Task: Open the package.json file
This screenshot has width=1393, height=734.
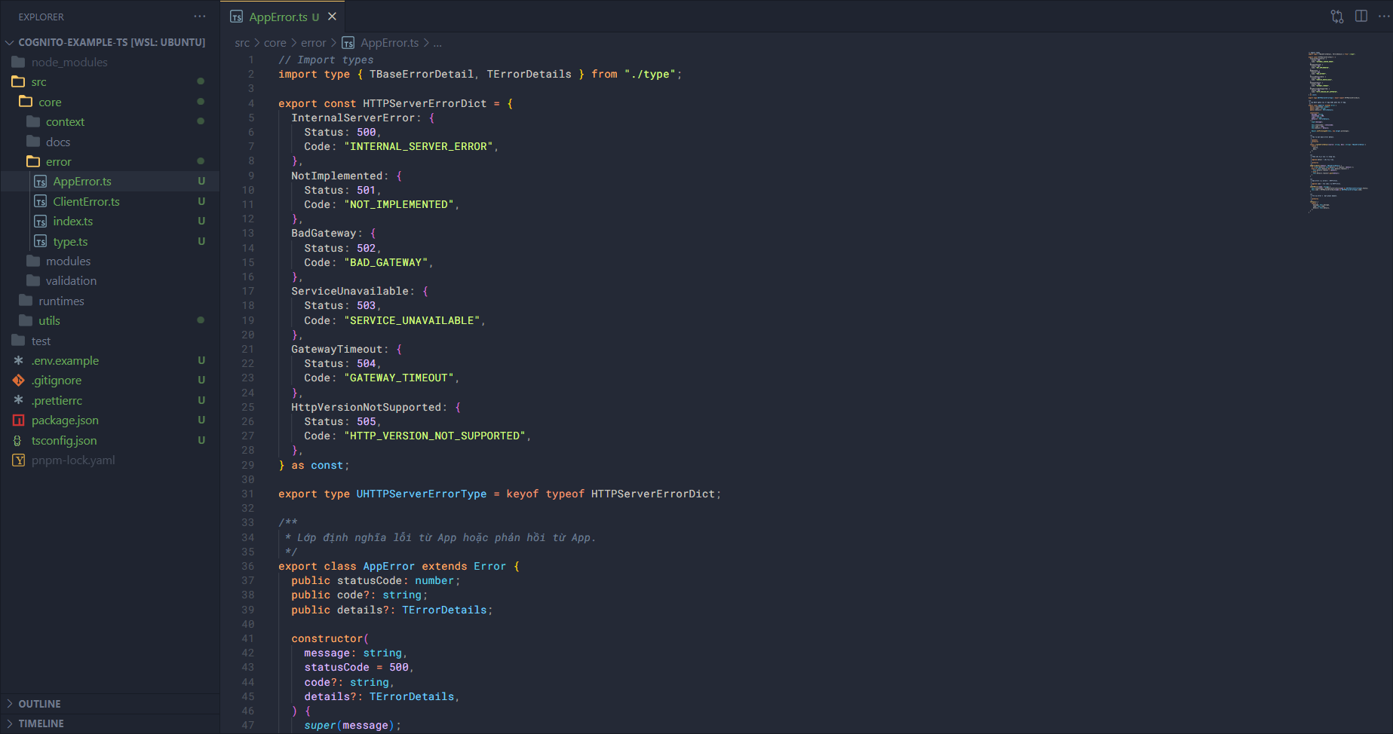Action: [65, 421]
